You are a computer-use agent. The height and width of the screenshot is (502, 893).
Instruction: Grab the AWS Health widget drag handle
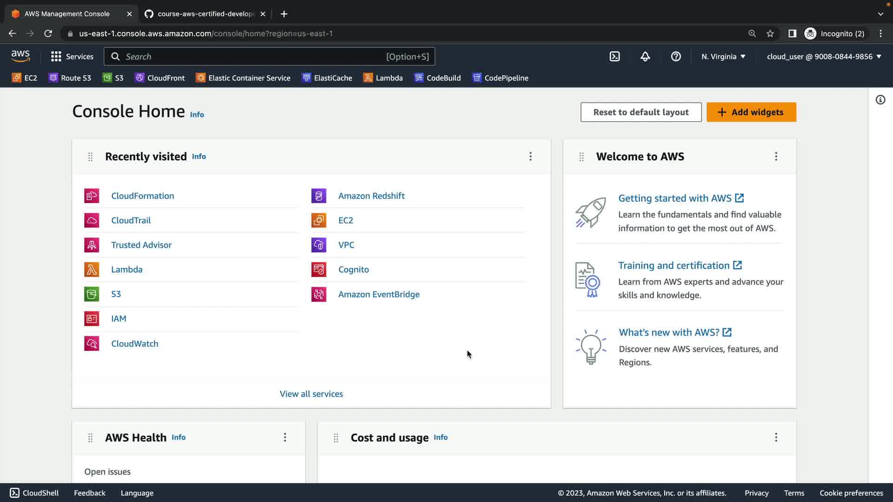pyautogui.click(x=90, y=437)
